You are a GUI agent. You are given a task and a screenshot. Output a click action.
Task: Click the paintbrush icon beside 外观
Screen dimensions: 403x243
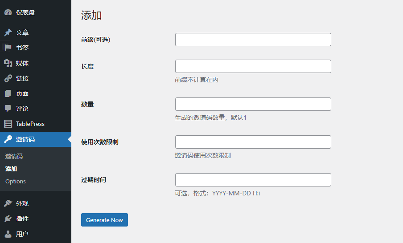point(8,203)
